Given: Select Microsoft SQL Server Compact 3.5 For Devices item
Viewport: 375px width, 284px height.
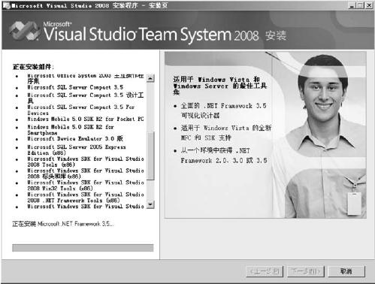Looking at the screenshot, I should [x=81, y=110].
